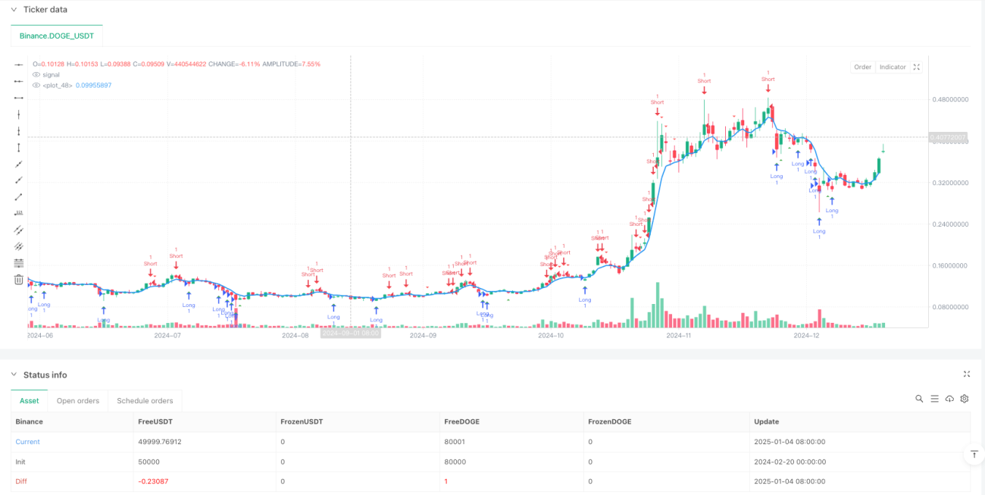Select the trash icon to delete drawings
The height and width of the screenshot is (495, 985).
(19, 280)
